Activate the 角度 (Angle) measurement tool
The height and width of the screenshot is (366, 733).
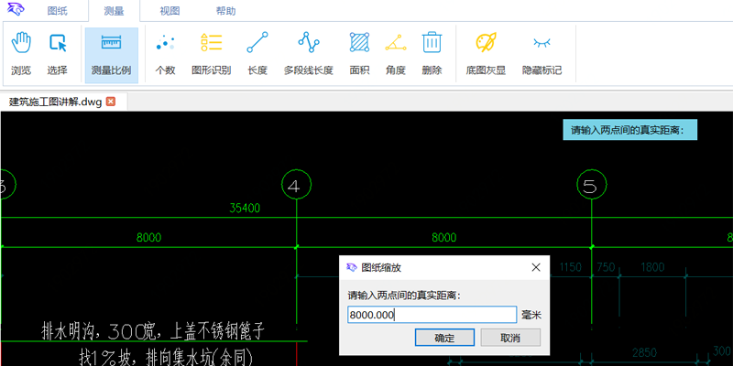click(396, 53)
